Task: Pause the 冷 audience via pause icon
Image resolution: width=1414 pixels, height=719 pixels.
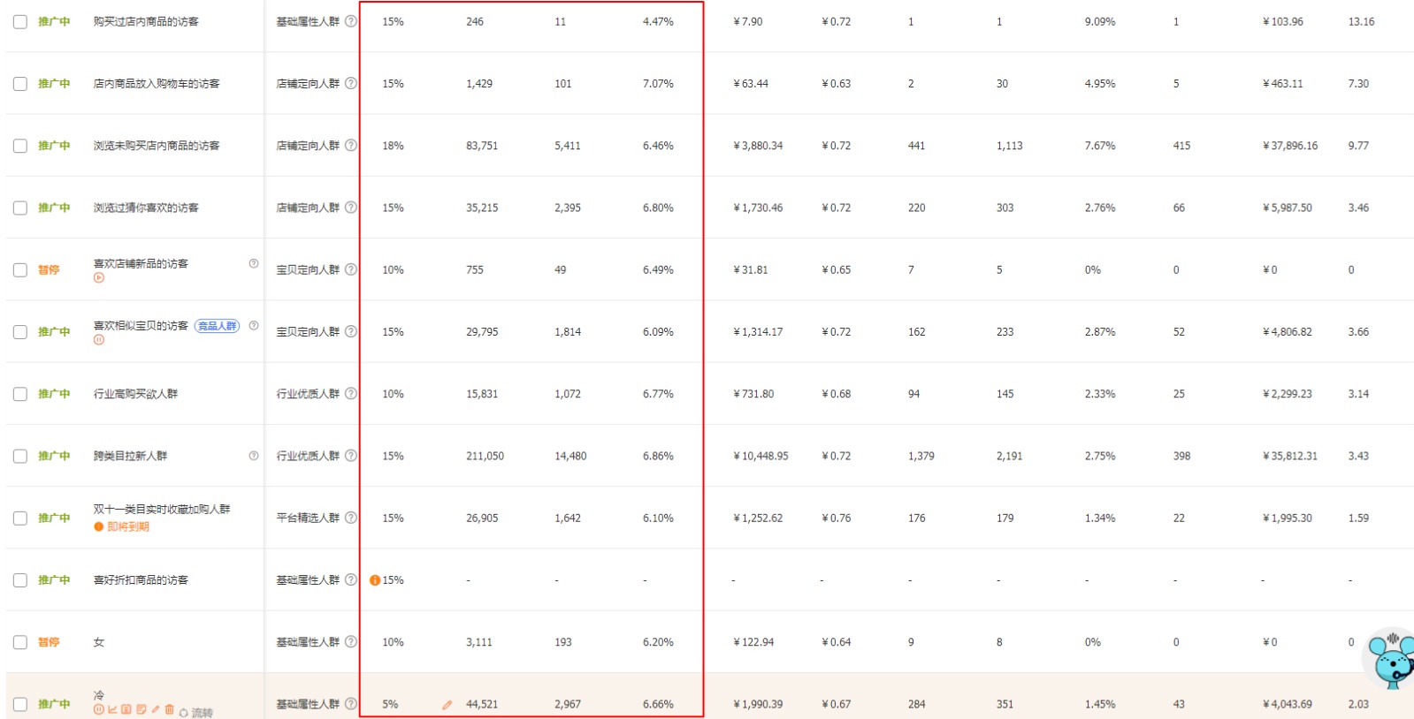Action: click(99, 709)
